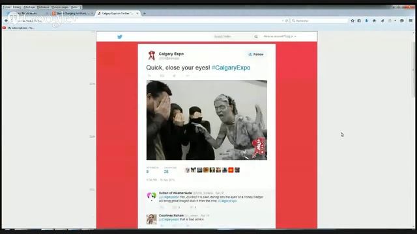Click the favorites count 26

click(x=166, y=172)
